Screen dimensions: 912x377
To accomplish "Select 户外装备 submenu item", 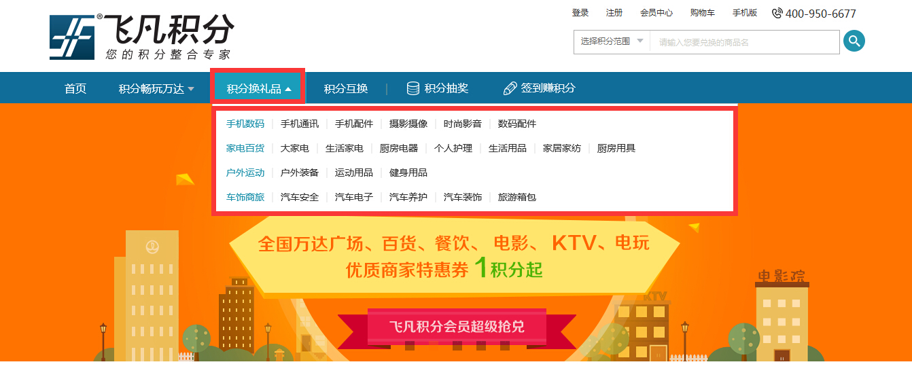I will (300, 173).
